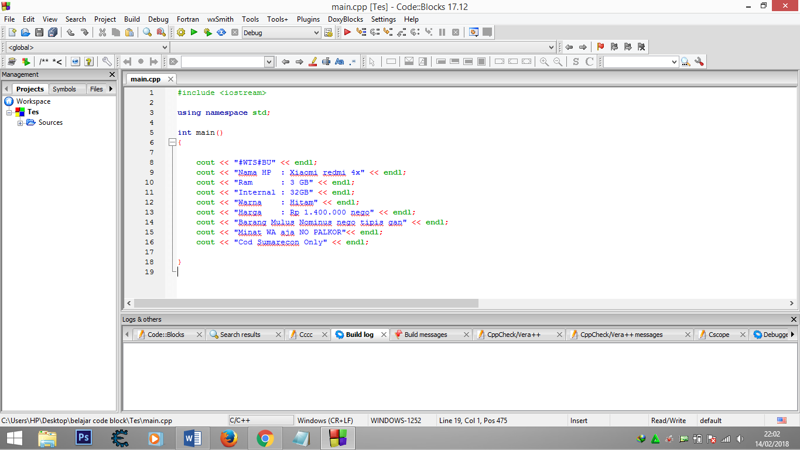The height and width of the screenshot is (450, 800).
Task: Build the project with the gear icon
Action: coord(181,32)
